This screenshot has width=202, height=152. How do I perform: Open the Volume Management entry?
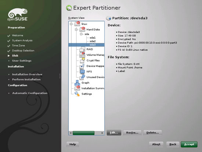(95, 55)
